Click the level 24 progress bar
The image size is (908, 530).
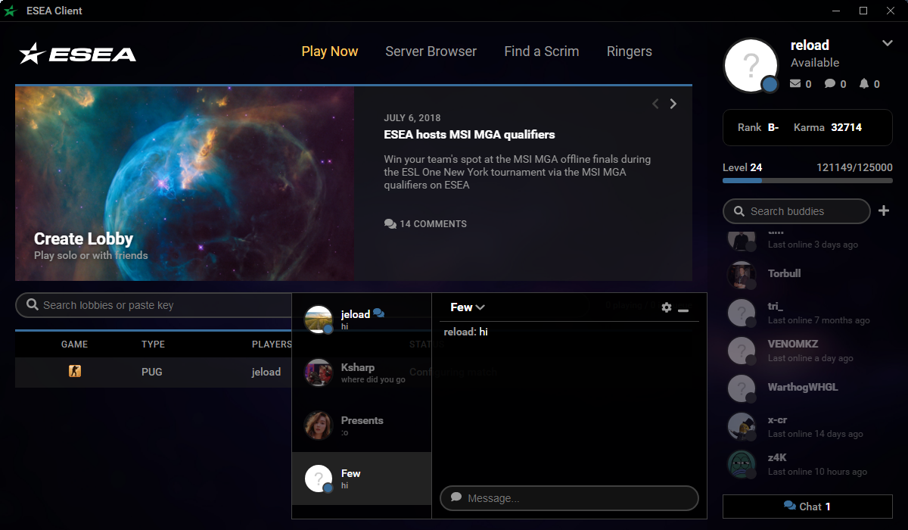click(x=807, y=181)
